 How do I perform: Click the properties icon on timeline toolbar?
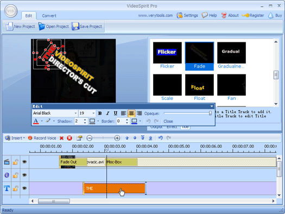79,138
